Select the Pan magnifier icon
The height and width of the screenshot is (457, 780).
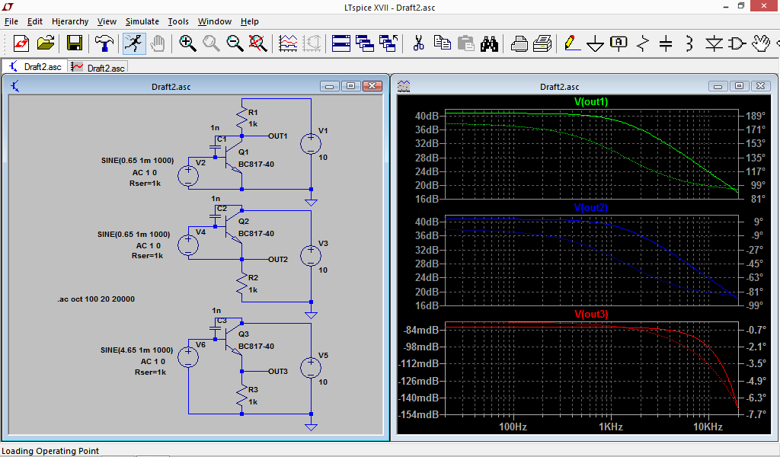pyautogui.click(x=211, y=43)
